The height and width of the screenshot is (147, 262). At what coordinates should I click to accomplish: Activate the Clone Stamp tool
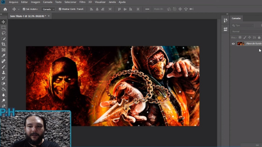(4, 72)
